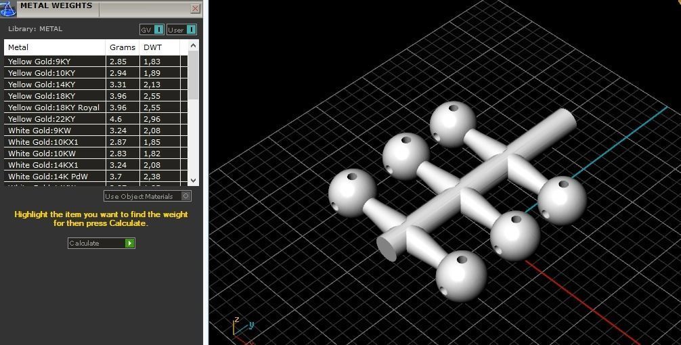
Task: Select the White Gold:9KW row
Action: click(x=96, y=130)
